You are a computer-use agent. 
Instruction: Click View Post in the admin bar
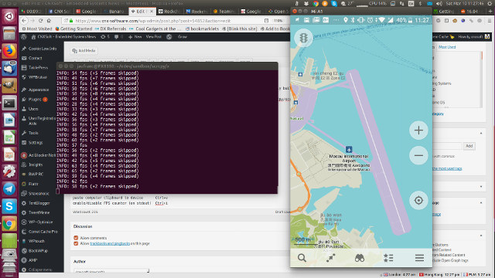coord(154,37)
